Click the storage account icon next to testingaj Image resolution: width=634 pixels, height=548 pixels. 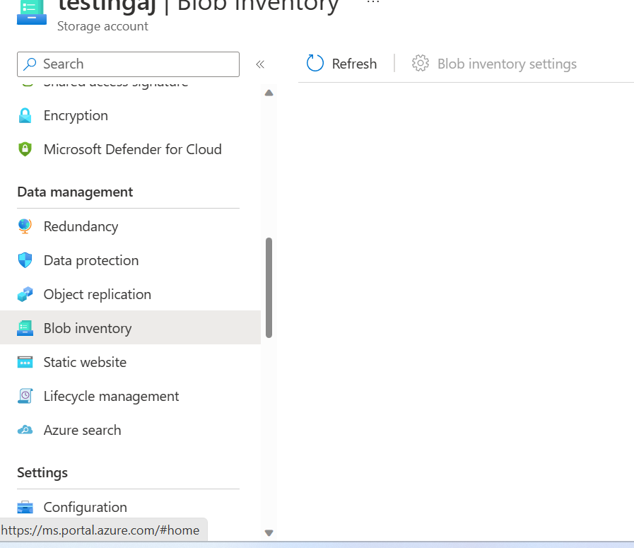point(30,13)
